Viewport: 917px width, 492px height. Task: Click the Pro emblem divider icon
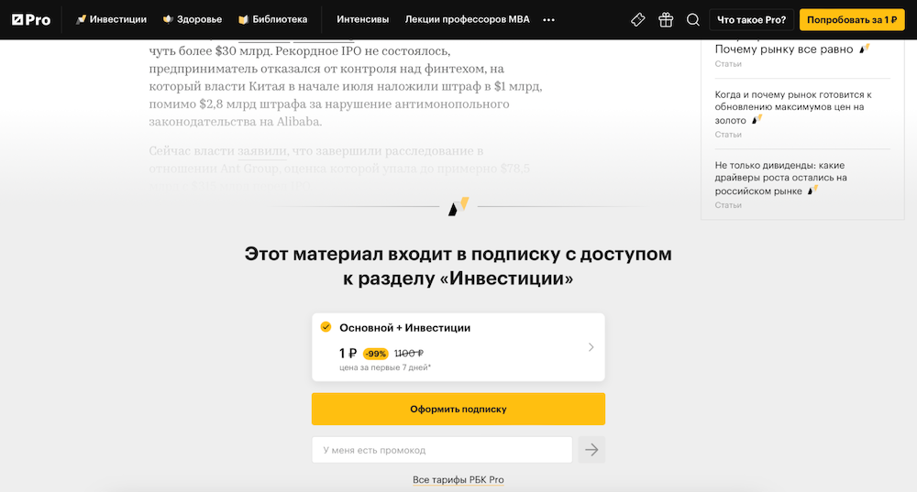pyautogui.click(x=458, y=206)
